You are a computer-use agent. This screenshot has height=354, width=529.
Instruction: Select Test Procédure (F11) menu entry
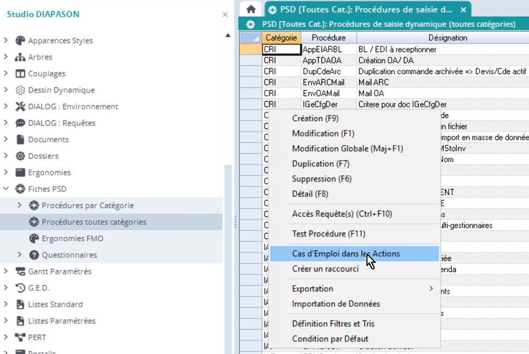click(328, 234)
